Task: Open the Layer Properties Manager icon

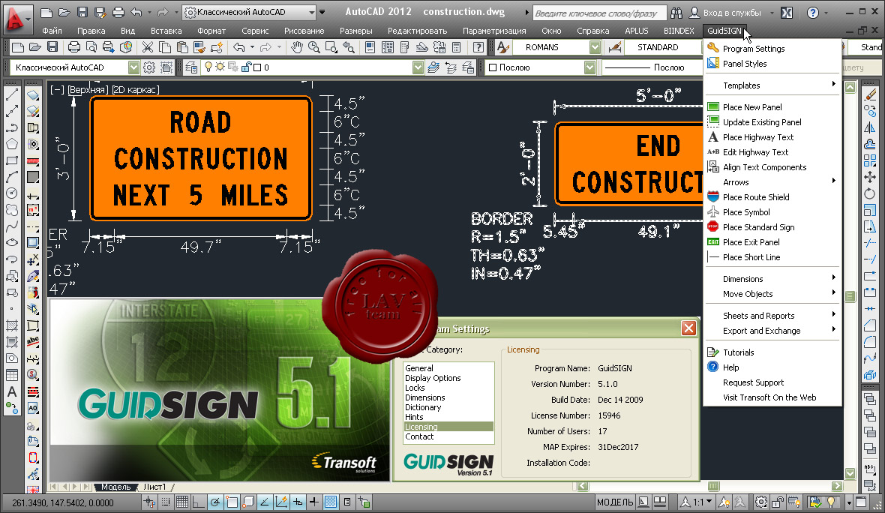Action: [x=191, y=67]
